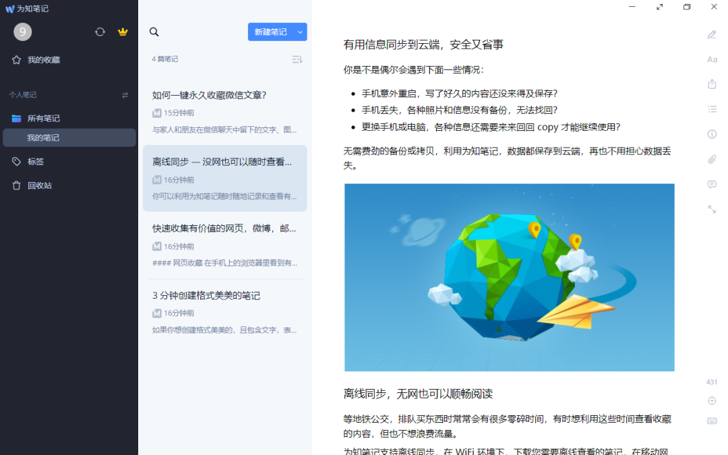
Task: Open the 新建笔记 dropdown arrow
Action: (x=299, y=32)
